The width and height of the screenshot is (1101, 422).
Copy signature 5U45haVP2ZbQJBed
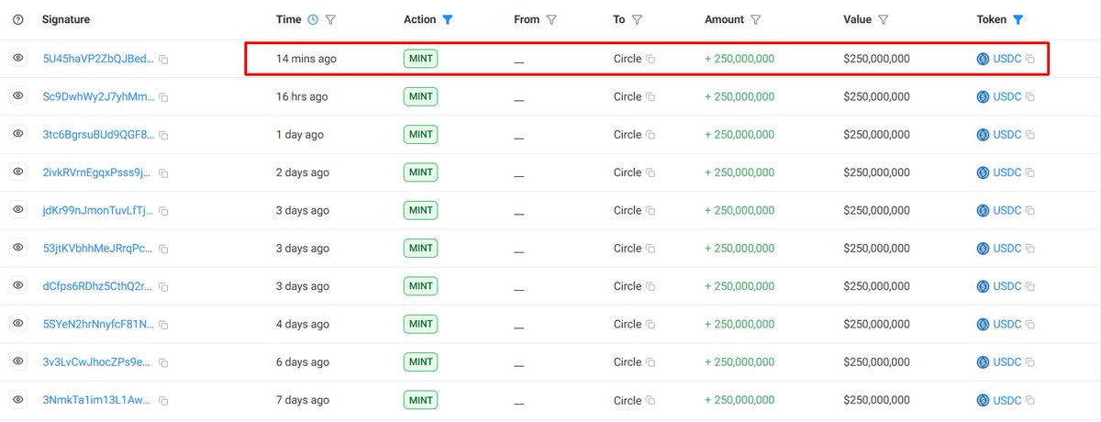[163, 60]
